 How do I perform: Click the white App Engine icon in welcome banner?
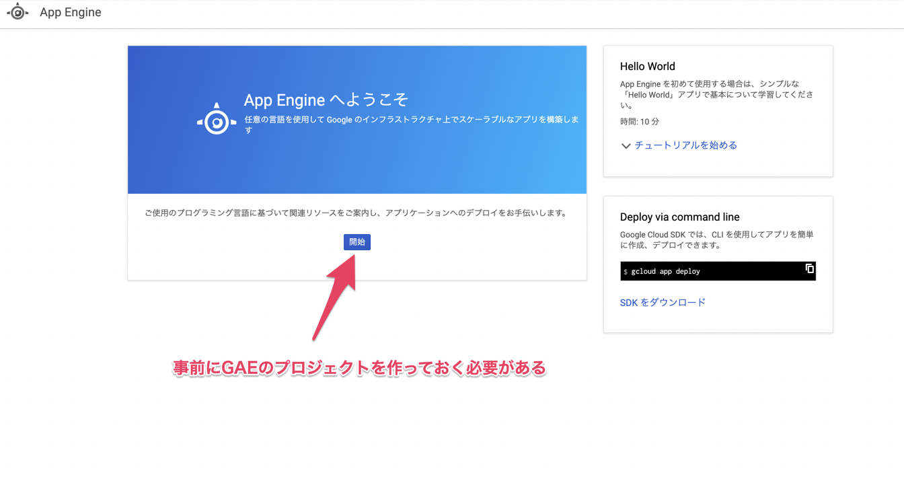[217, 120]
